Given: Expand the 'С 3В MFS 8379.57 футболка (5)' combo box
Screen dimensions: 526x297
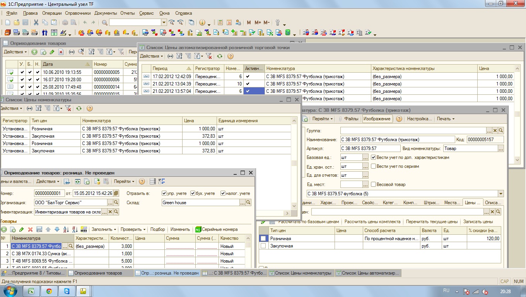Looking at the screenshot, I should (501, 194).
